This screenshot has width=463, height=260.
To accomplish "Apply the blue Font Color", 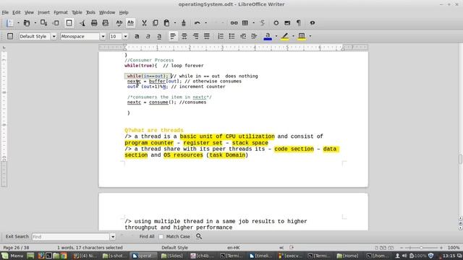I will [268, 36].
